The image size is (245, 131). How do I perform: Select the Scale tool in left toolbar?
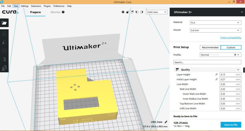(4, 42)
